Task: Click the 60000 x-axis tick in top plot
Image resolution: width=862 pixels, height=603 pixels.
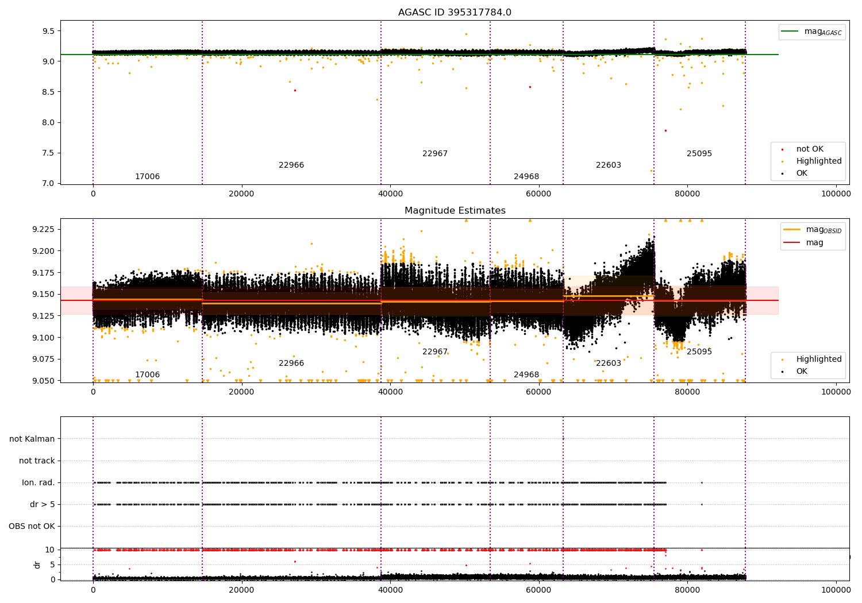Action: point(539,194)
